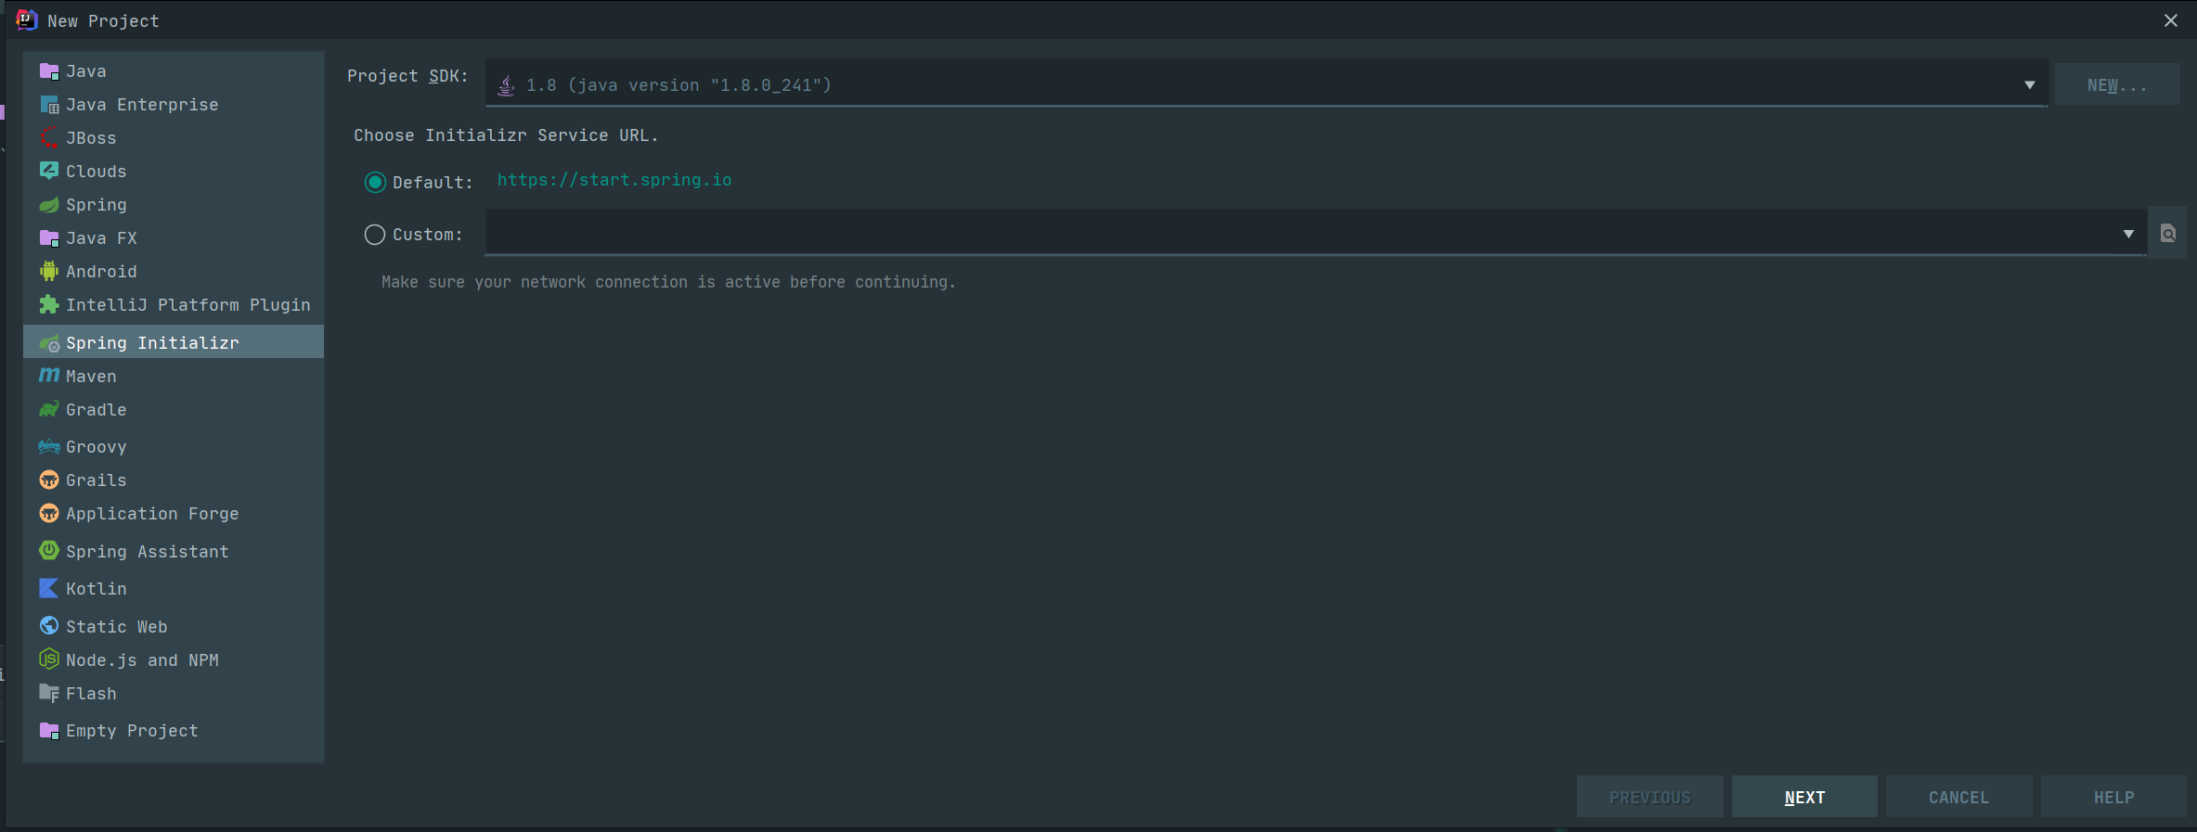Viewport: 2197px width, 832px height.
Task: Open the https://start.spring.io link
Action: (614, 180)
